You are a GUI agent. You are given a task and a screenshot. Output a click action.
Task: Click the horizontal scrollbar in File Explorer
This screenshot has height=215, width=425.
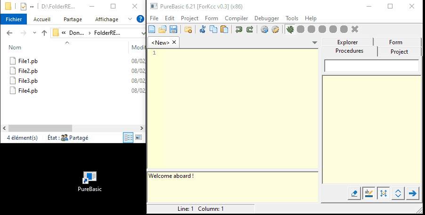click(x=40, y=128)
